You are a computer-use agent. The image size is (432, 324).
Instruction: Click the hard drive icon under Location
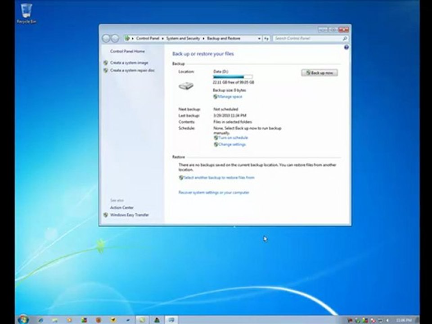[x=186, y=86]
